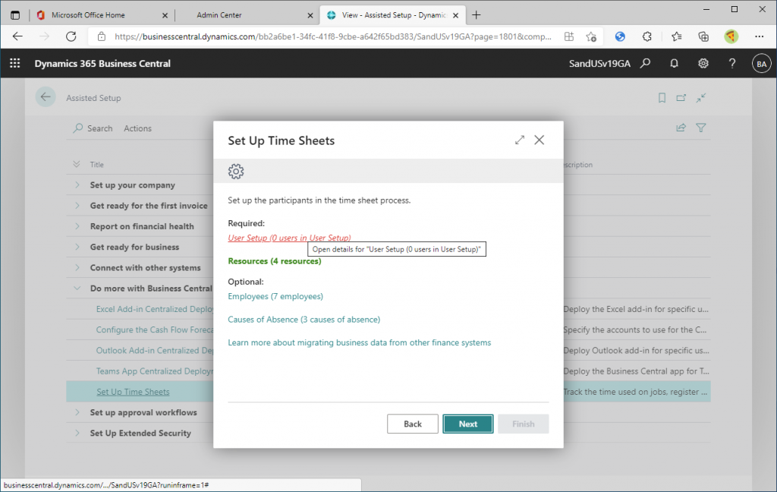Open the Business Central settings gear
This screenshot has width=777, height=492.
[703, 63]
